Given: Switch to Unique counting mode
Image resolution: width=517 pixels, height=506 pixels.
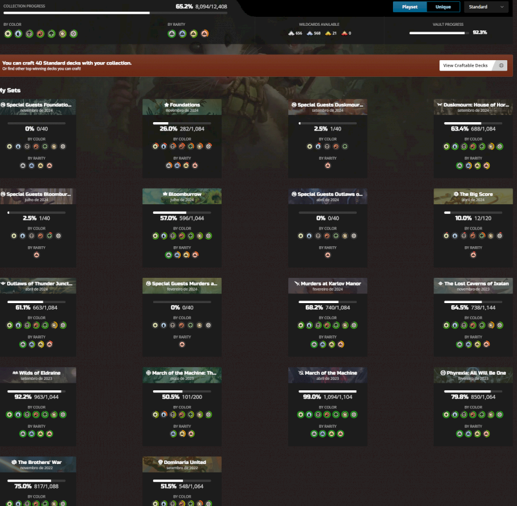Looking at the screenshot, I should 443,6.
